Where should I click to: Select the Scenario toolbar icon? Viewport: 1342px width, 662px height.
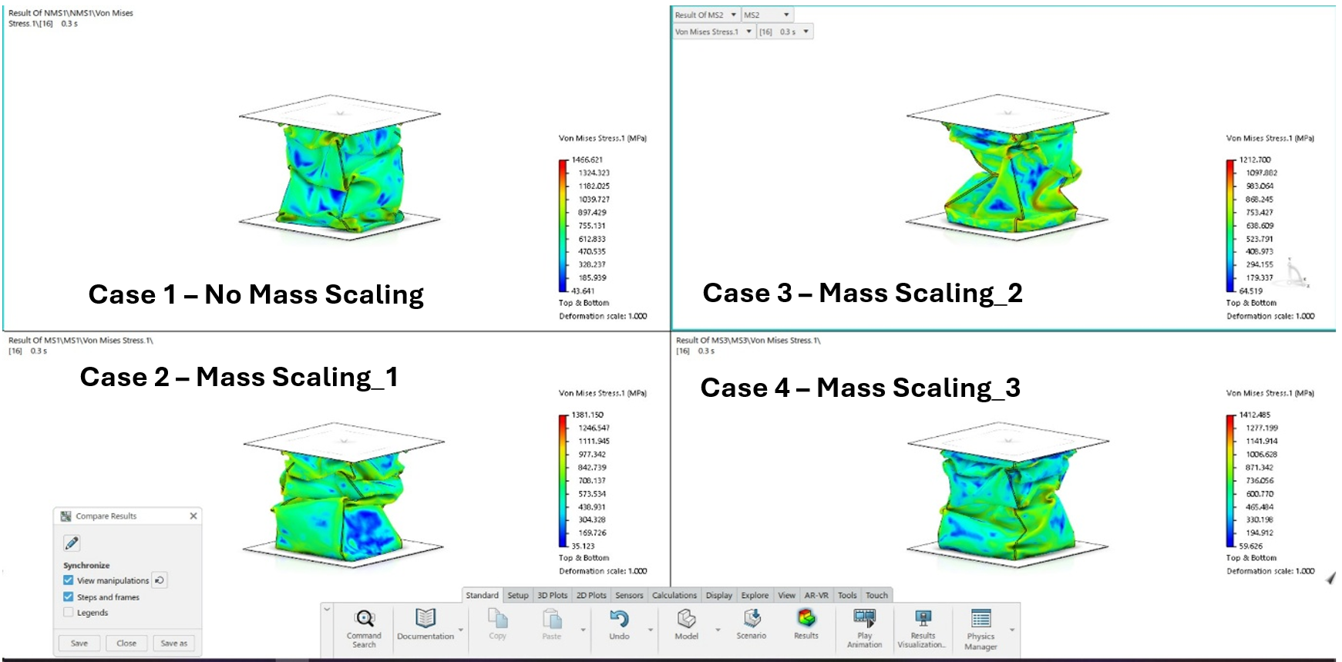[x=752, y=619]
